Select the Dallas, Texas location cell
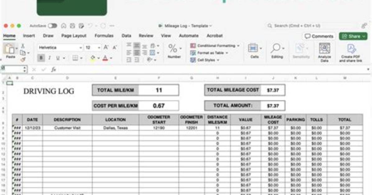The height and width of the screenshot is (195, 372). point(115,128)
